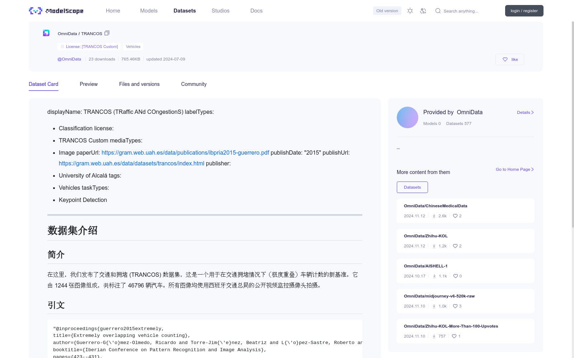Viewport: 574px width, 358px height.
Task: Click heart icon on midjourney-v6-520k-raw card
Action: pyautogui.click(x=455, y=306)
